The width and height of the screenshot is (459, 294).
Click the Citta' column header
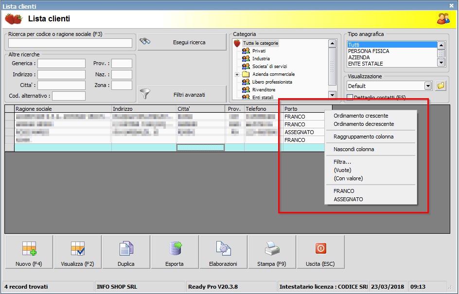point(200,109)
